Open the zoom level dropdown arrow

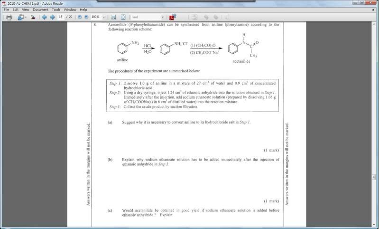point(104,17)
